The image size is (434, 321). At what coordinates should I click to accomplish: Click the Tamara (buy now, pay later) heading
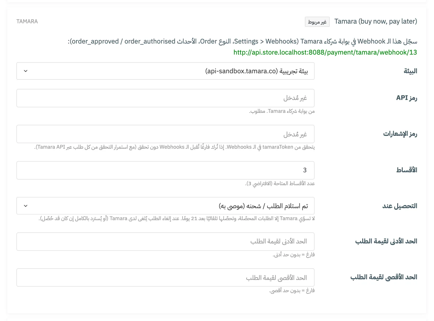click(376, 21)
